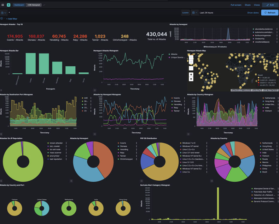Open the main hamburger navigation menu
The image size is (279, 224).
pyautogui.click(x=3, y=5)
